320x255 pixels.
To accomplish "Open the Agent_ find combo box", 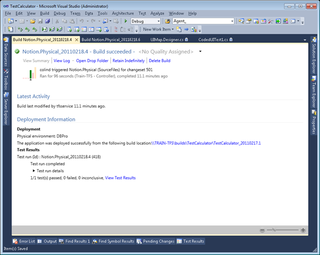I will 203,21.
